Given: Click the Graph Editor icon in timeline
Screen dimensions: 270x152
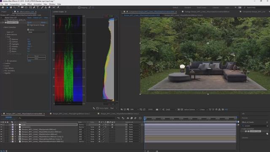Looking at the screenshot, I should point(140,118).
